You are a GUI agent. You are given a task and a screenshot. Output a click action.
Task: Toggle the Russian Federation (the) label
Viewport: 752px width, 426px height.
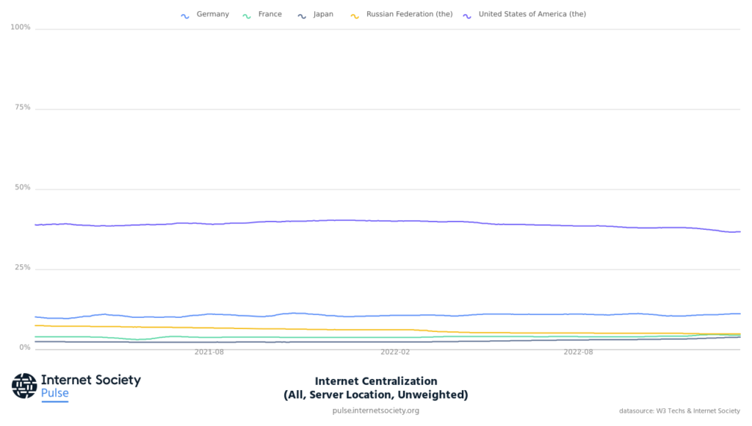coord(409,15)
